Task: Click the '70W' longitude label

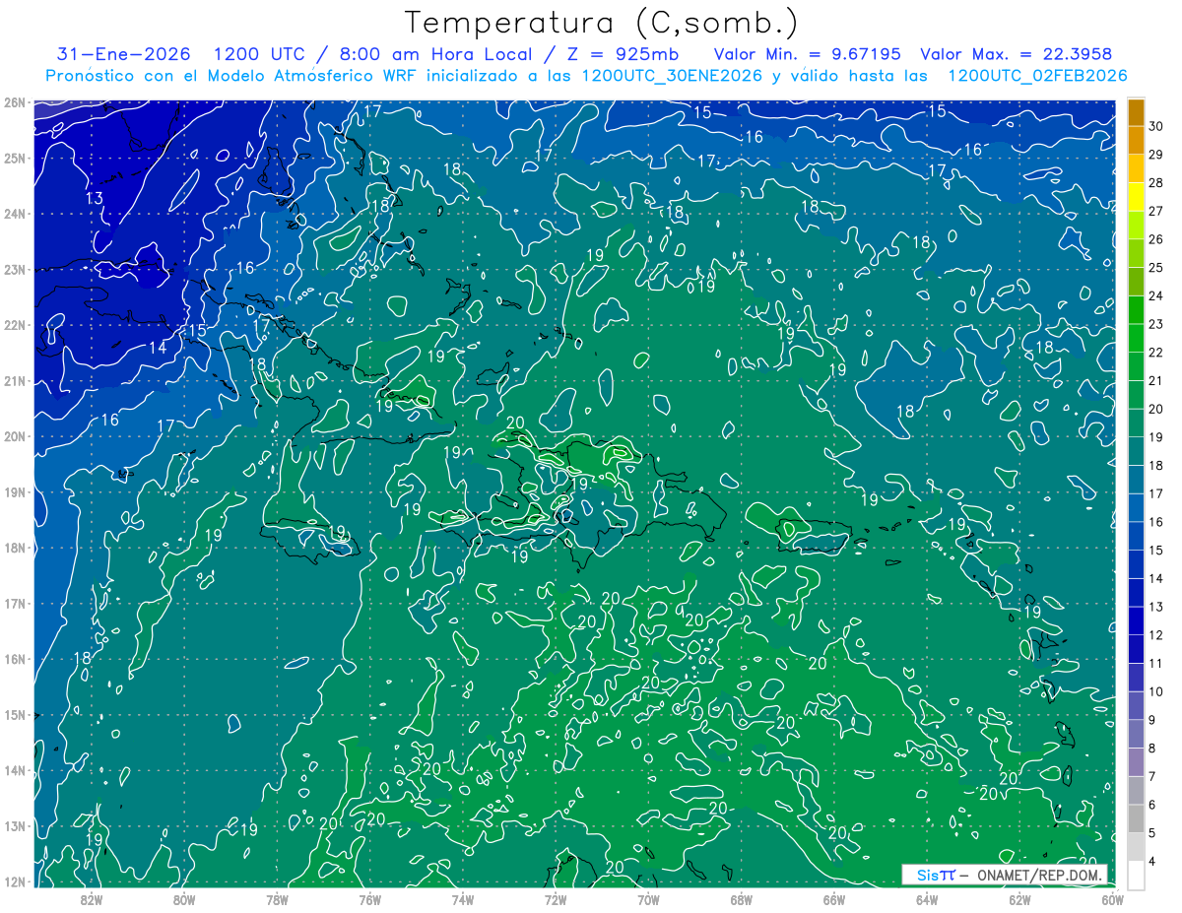Action: point(648,899)
